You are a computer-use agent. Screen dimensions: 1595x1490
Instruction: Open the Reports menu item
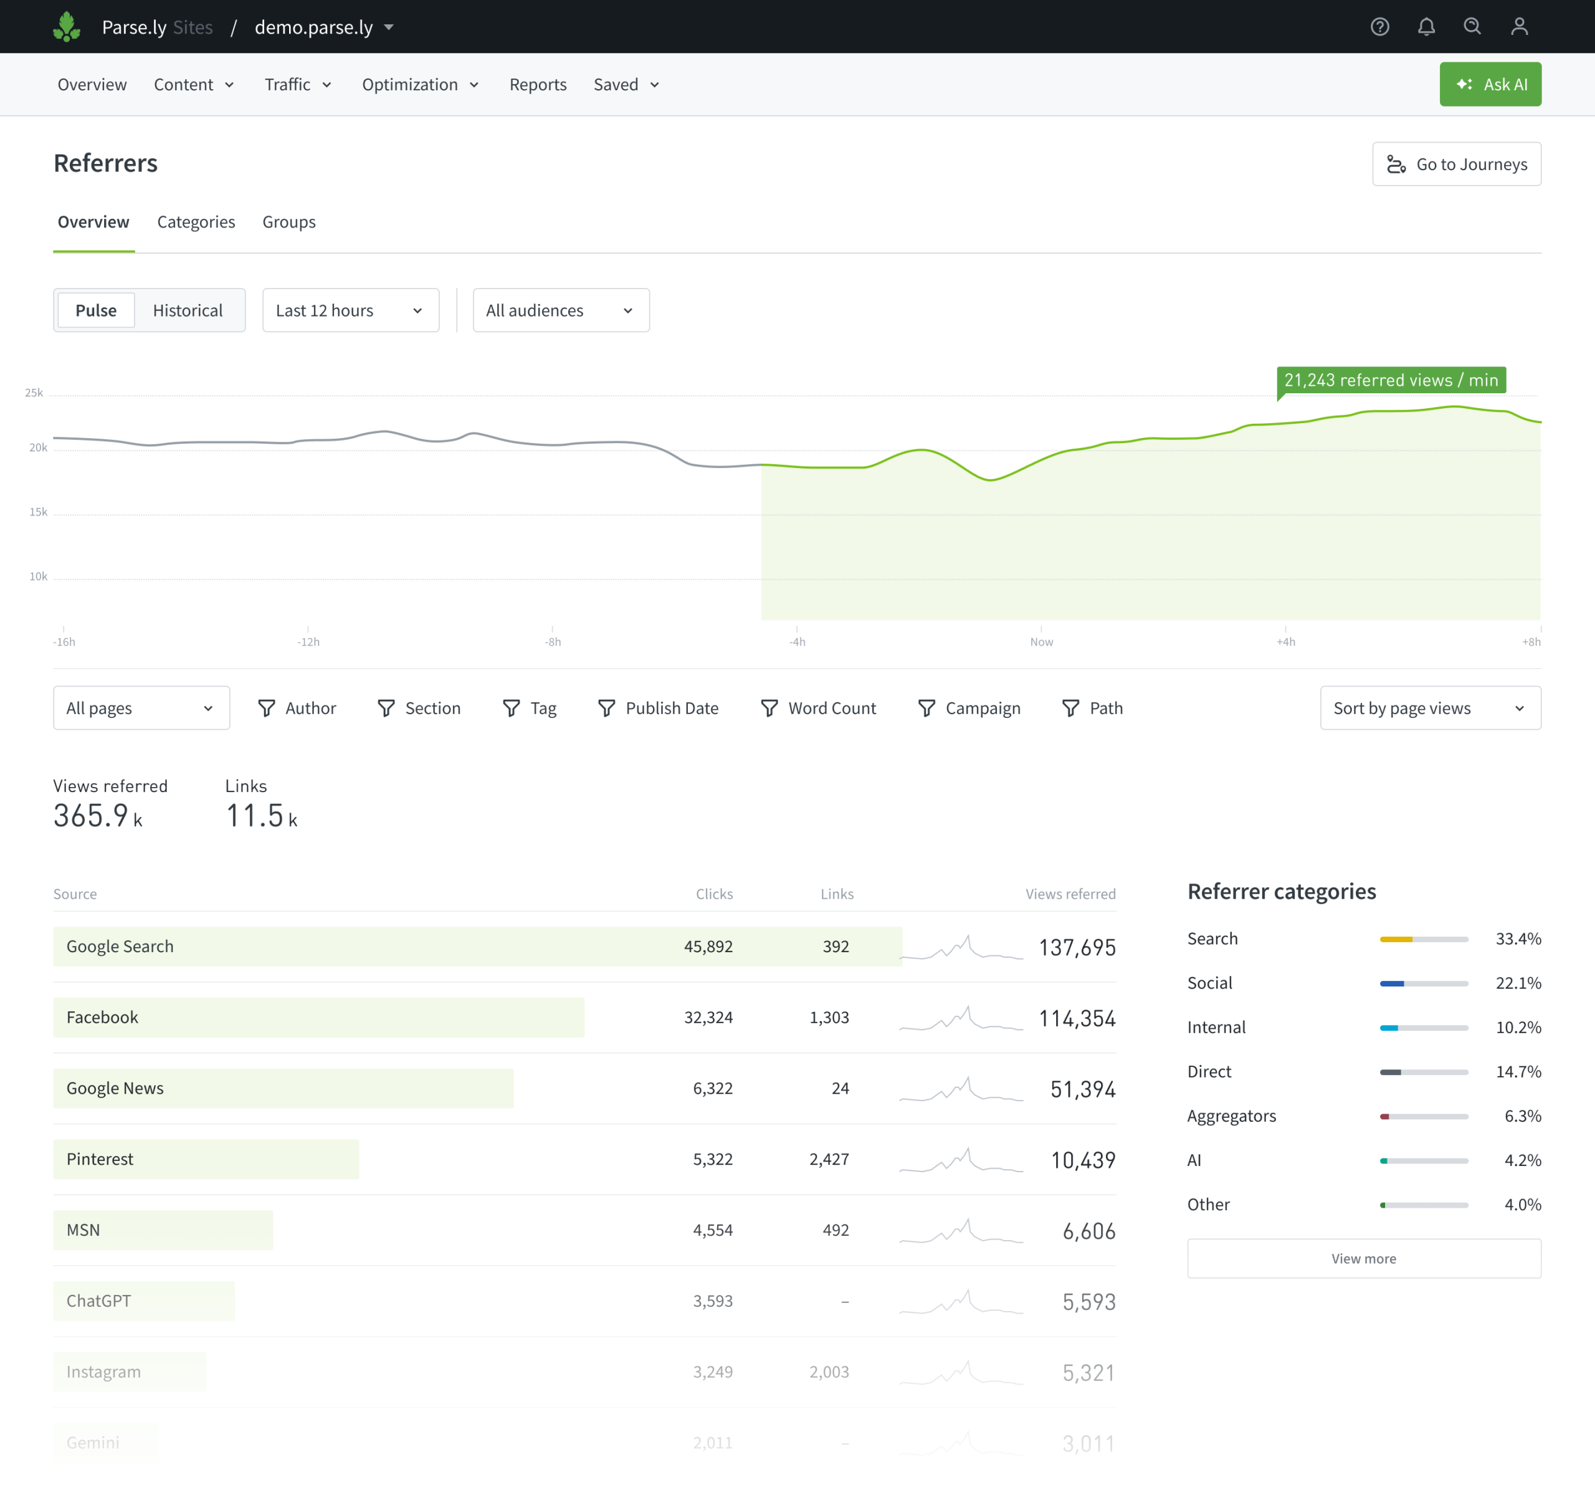click(538, 84)
